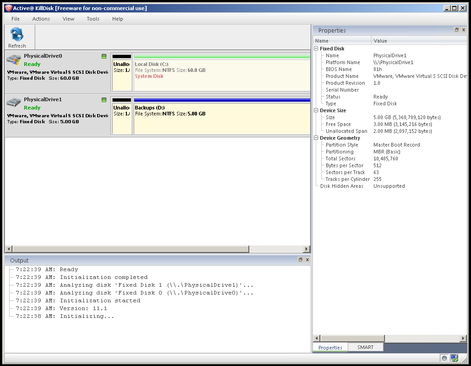
Task: Click the Refresh toolbar icon
Action: [17, 38]
